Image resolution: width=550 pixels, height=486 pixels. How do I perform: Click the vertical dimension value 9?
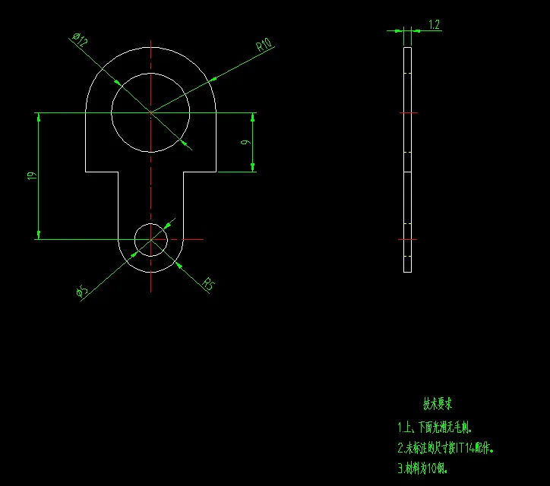pyautogui.click(x=246, y=142)
